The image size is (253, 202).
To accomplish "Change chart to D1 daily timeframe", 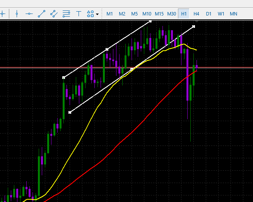I will [209, 14].
